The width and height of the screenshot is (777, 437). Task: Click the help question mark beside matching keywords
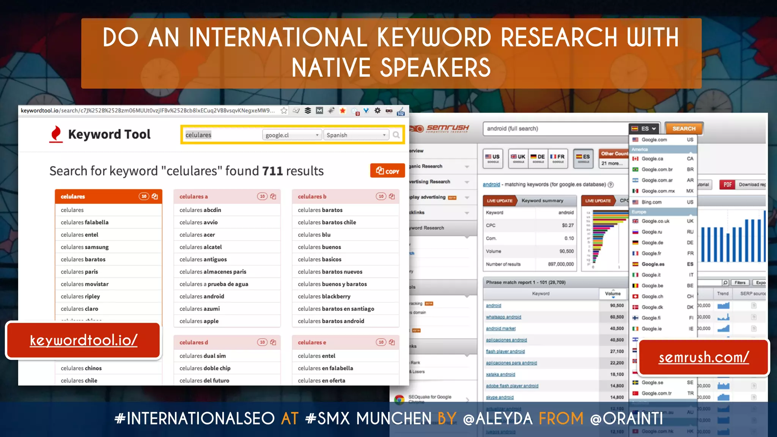click(x=611, y=185)
